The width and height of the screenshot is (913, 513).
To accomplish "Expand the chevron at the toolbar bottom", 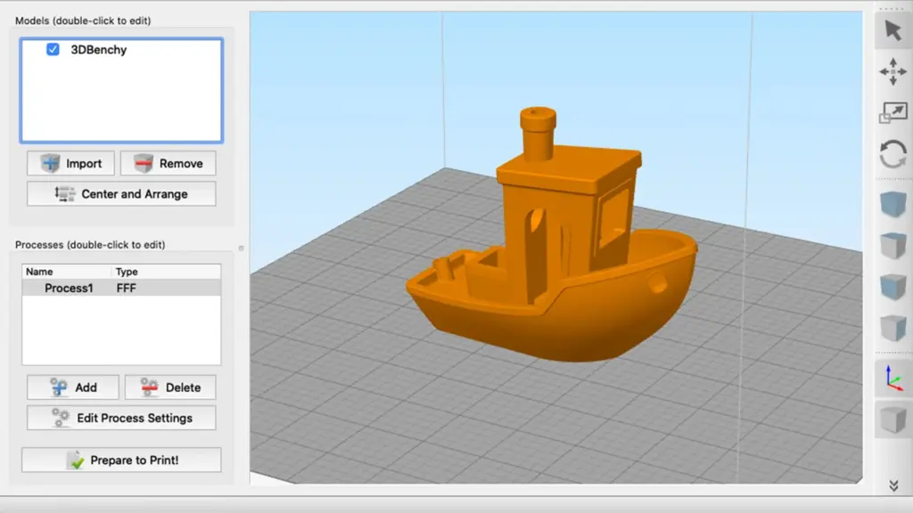I will pyautogui.click(x=892, y=485).
